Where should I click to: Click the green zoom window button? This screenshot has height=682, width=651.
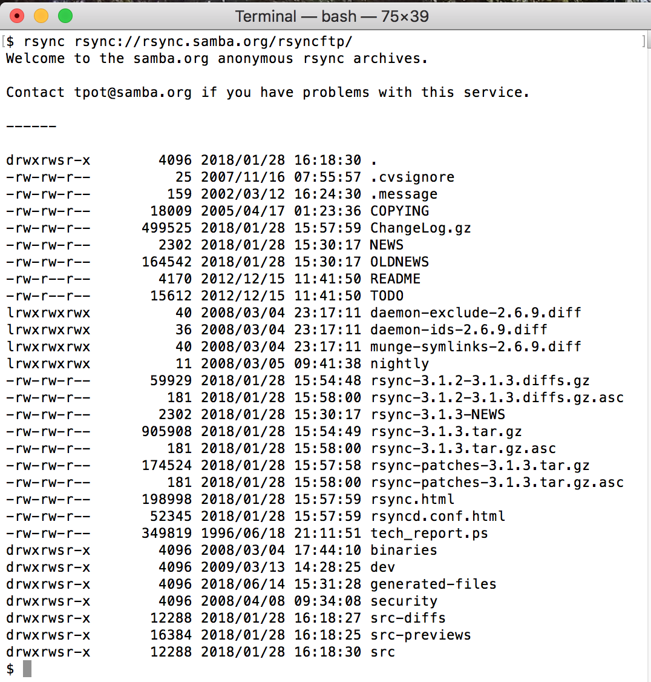point(65,16)
